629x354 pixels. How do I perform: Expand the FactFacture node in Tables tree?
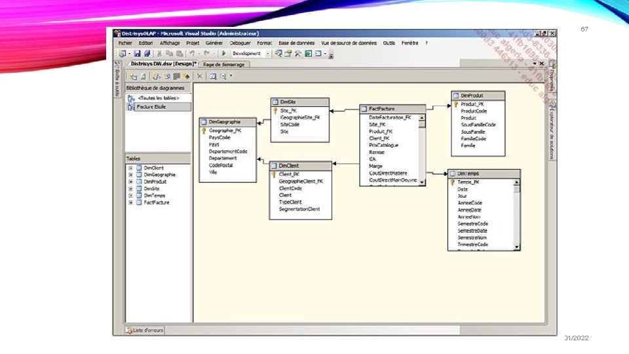point(131,203)
